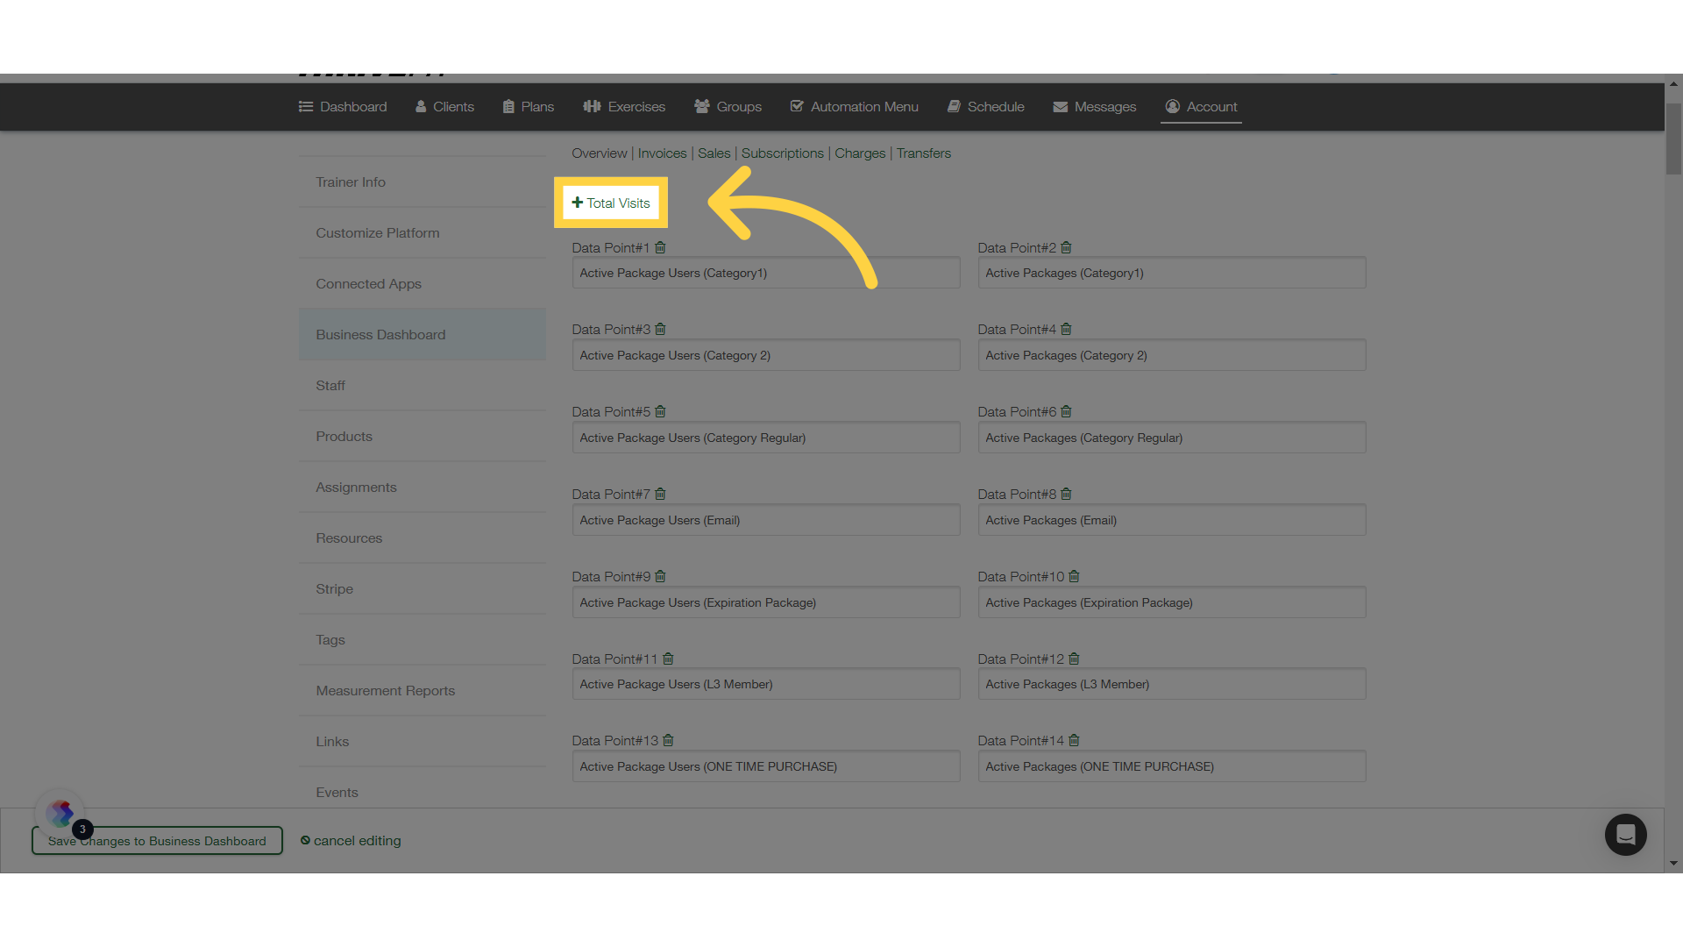The width and height of the screenshot is (1683, 947).
Task: Delete Data Point#1 using its trash icon
Action: pyautogui.click(x=659, y=247)
